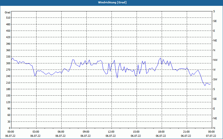The image size is (223, 139).
Task: Click the 450 degree axis label
Action: 8,31
